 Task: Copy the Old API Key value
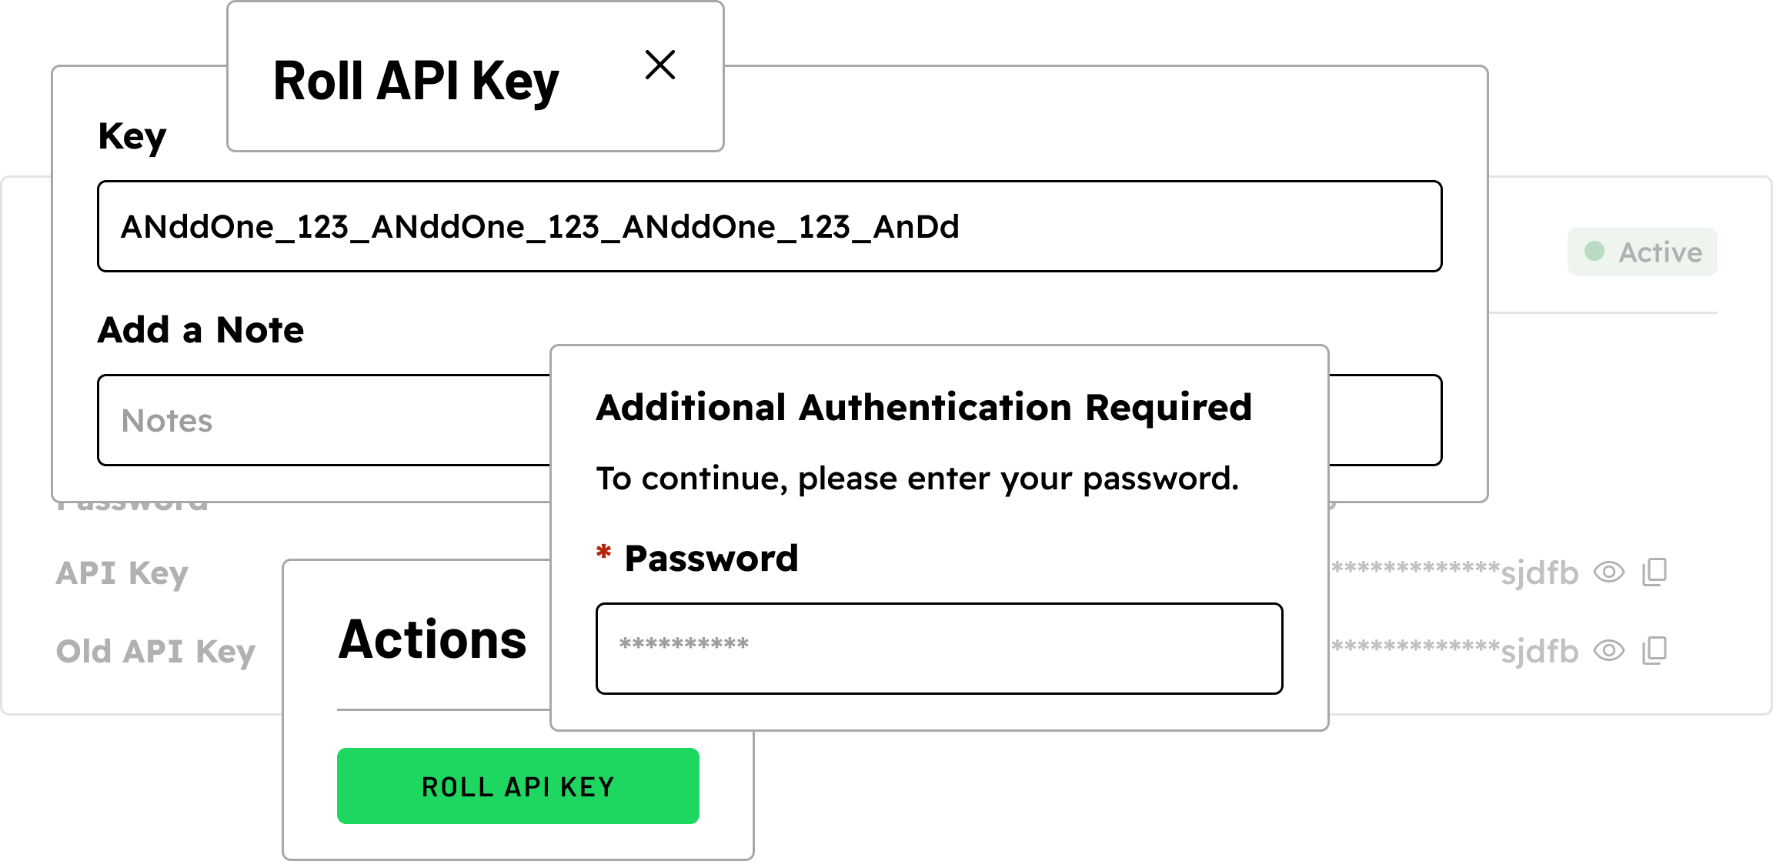tap(1654, 651)
